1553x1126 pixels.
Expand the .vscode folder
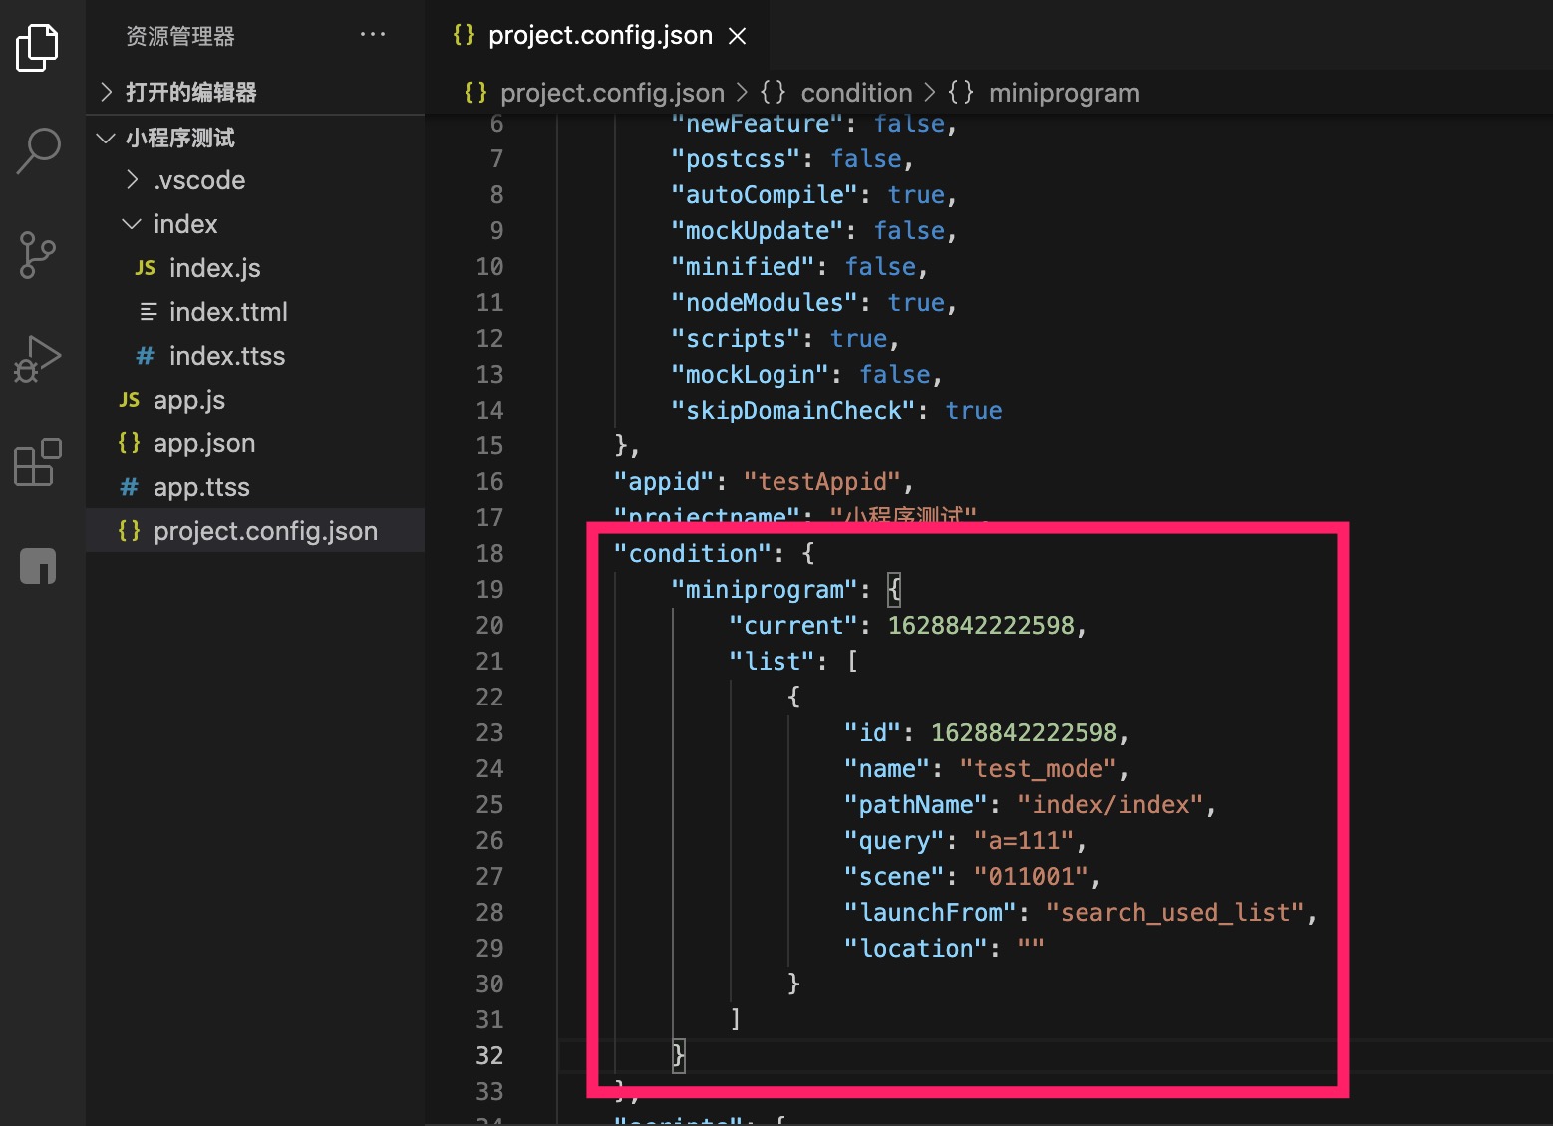(x=255, y=180)
